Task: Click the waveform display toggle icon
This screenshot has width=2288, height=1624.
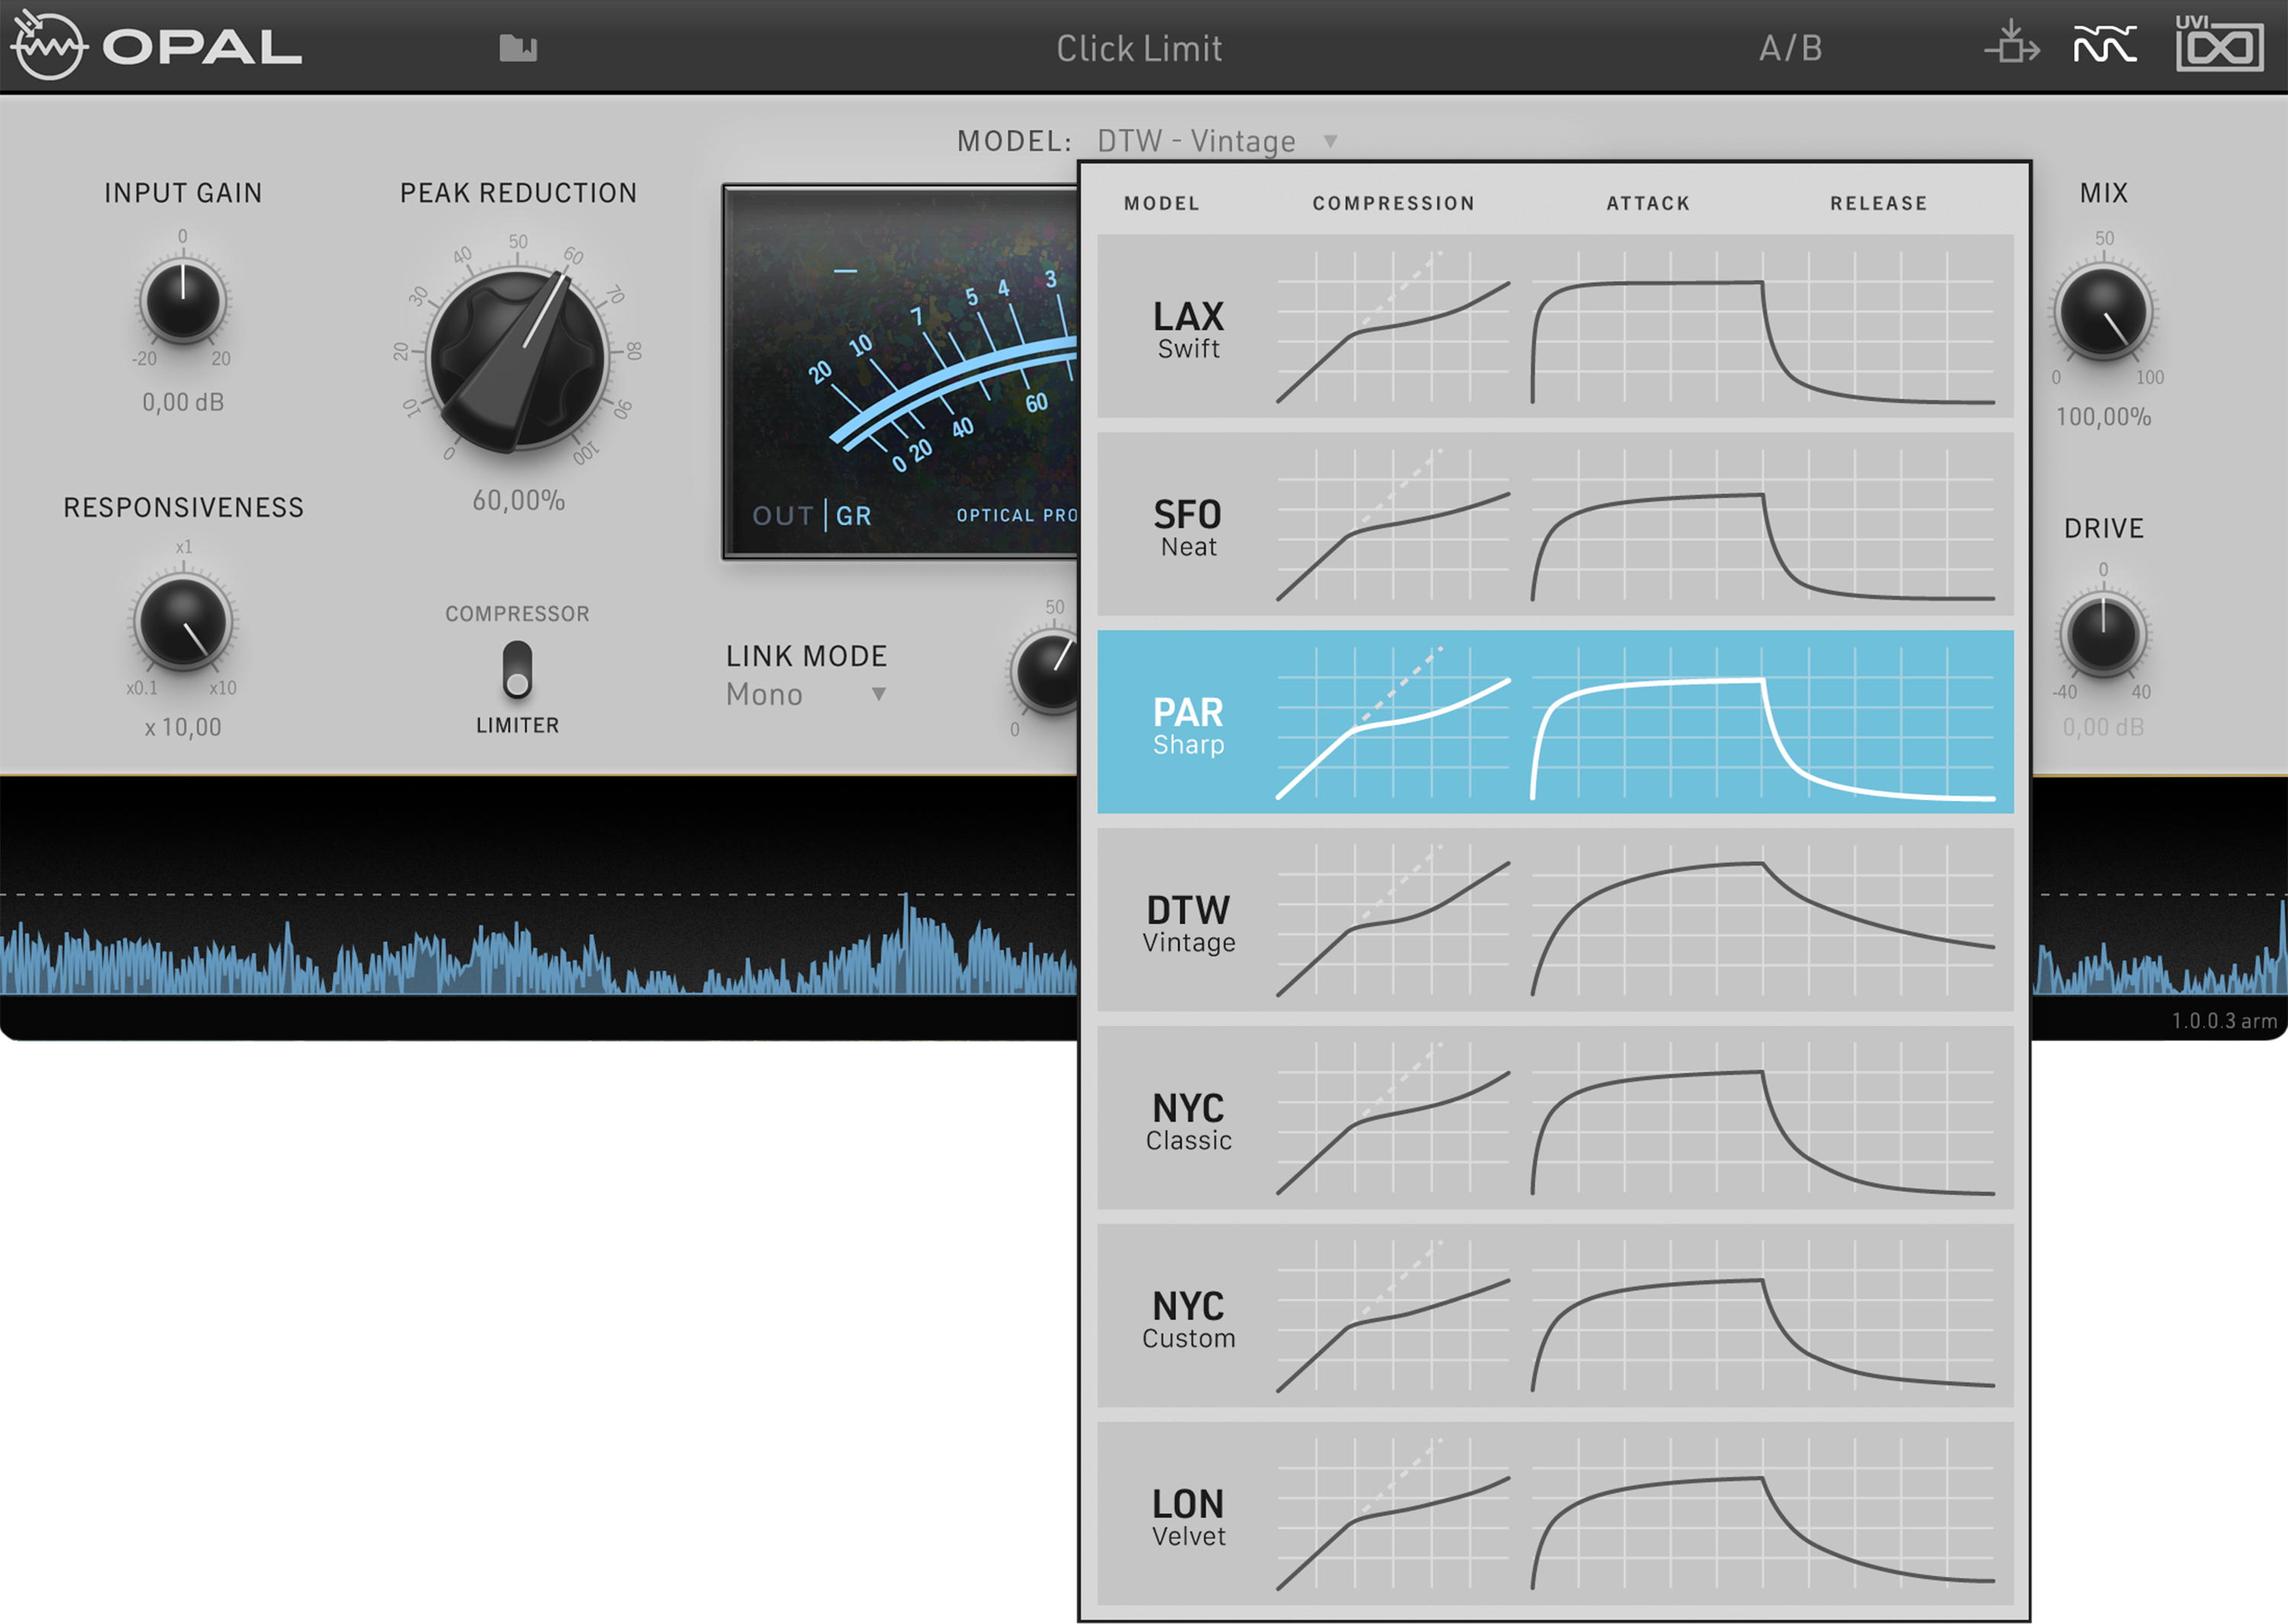Action: (x=2104, y=45)
